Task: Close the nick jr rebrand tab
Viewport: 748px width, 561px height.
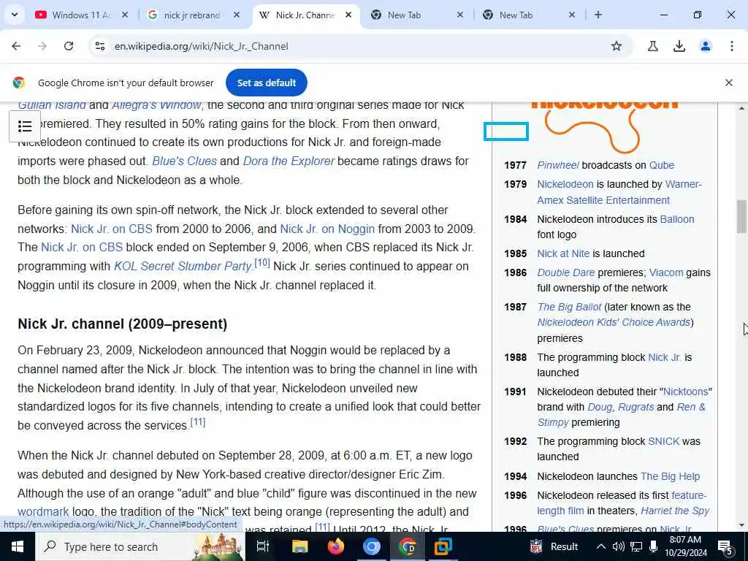Action: tap(237, 15)
